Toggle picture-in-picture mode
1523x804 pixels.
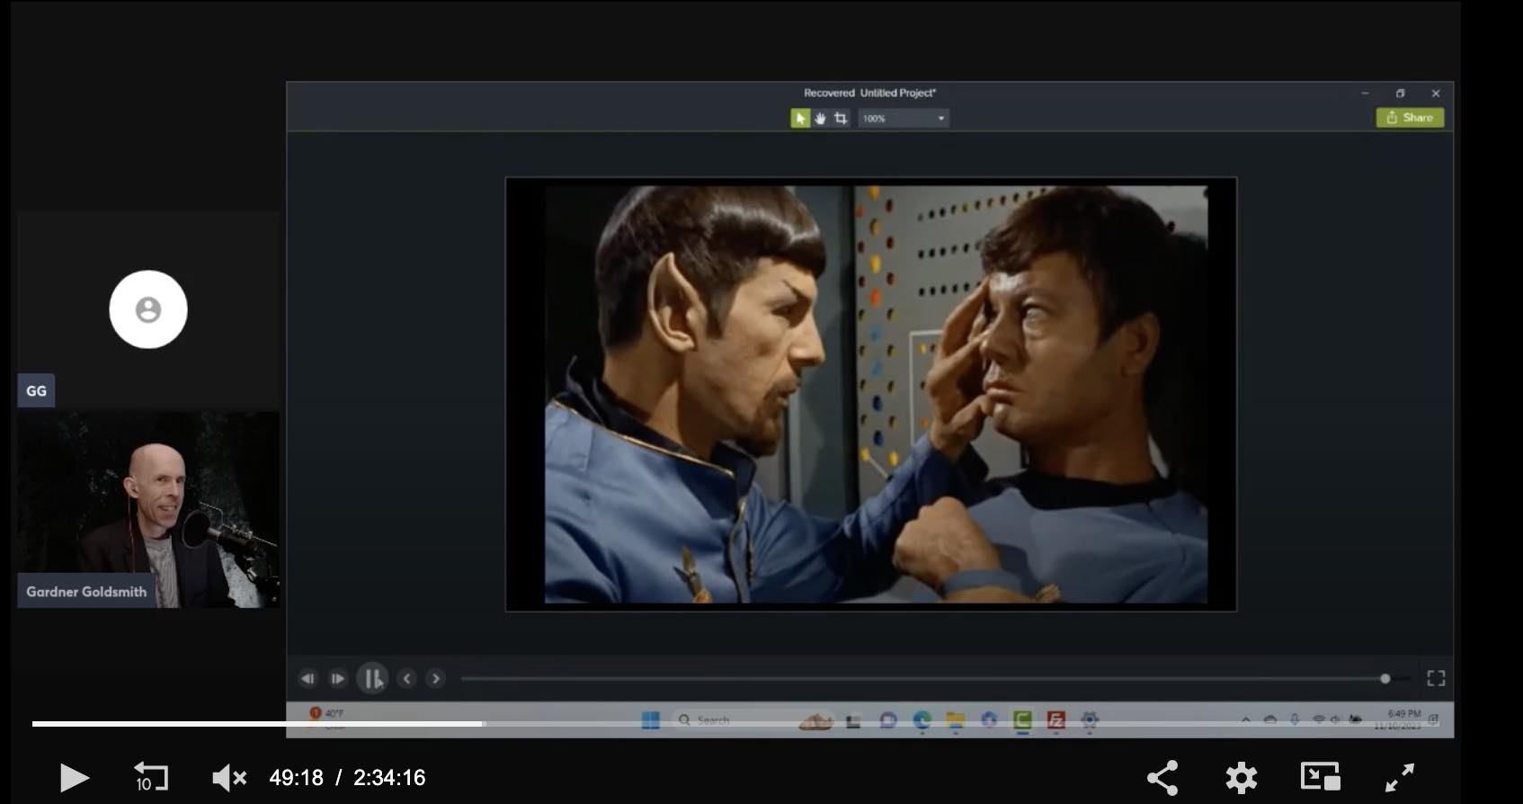coord(1320,777)
